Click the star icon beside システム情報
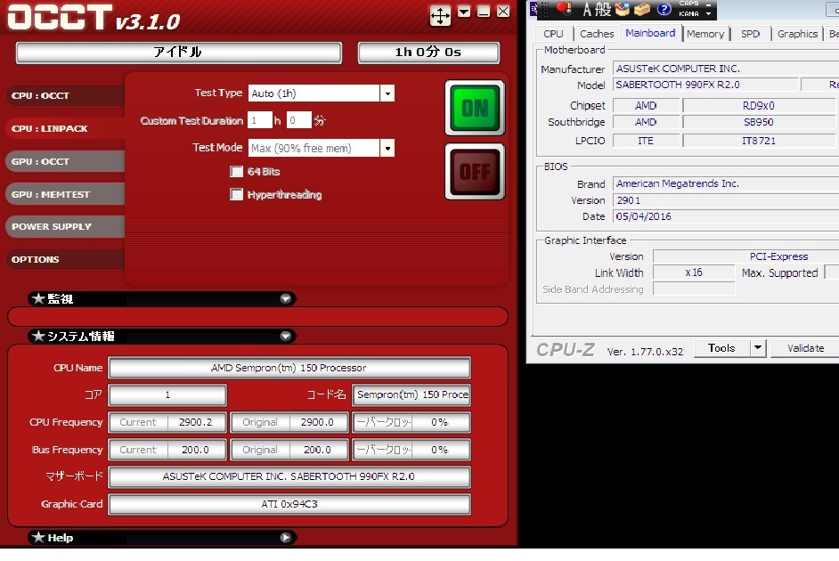This screenshot has height=561, width=839. point(38,336)
